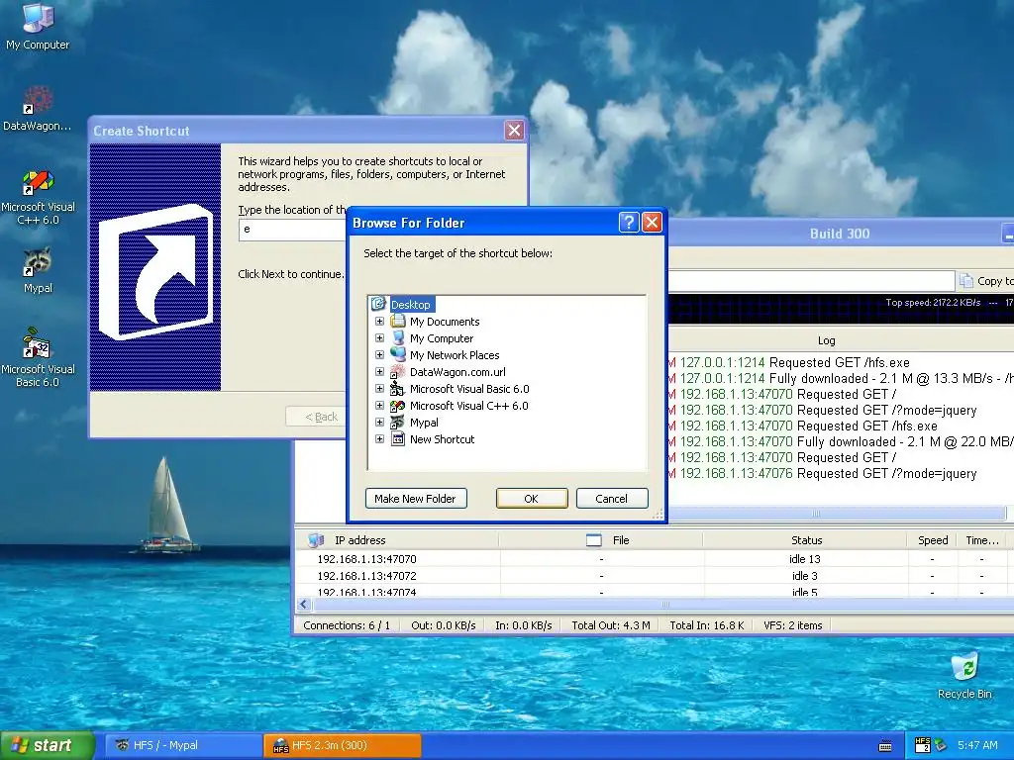Expand the Mypal tree node
Image resolution: width=1014 pixels, height=760 pixels.
tap(379, 422)
